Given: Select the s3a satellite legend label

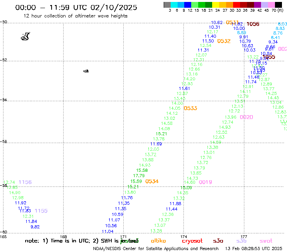Looking at the screenshot, I should 218,241.
